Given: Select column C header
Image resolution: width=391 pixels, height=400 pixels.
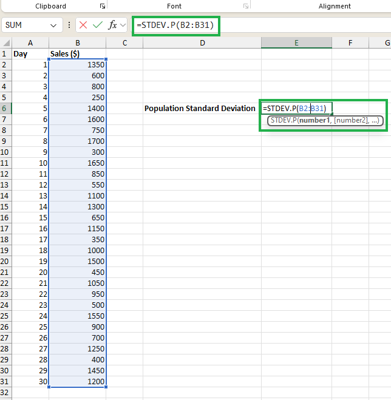Looking at the screenshot, I should [x=124, y=43].
